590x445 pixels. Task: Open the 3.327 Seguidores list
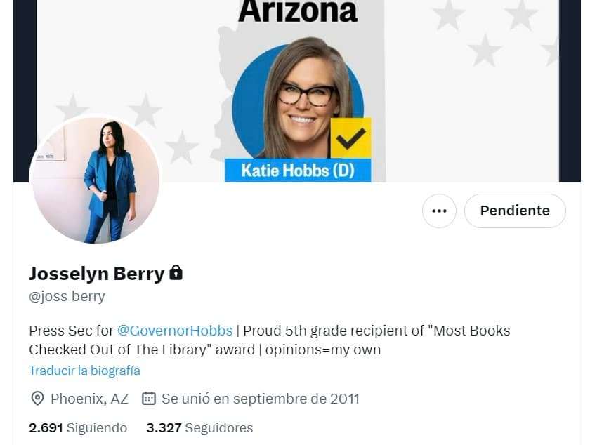199,427
